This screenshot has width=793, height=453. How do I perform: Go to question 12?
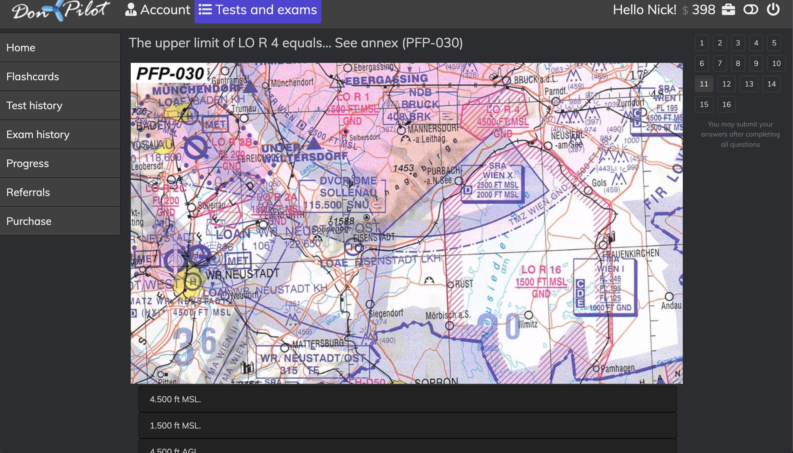(726, 84)
